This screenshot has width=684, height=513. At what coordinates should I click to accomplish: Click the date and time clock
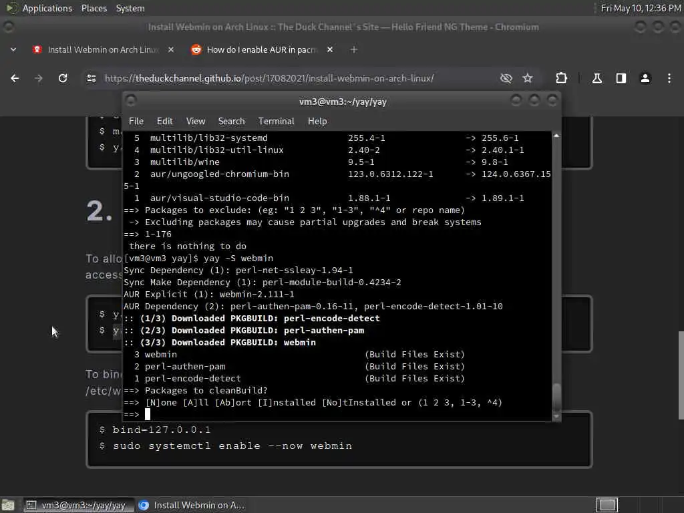click(641, 8)
